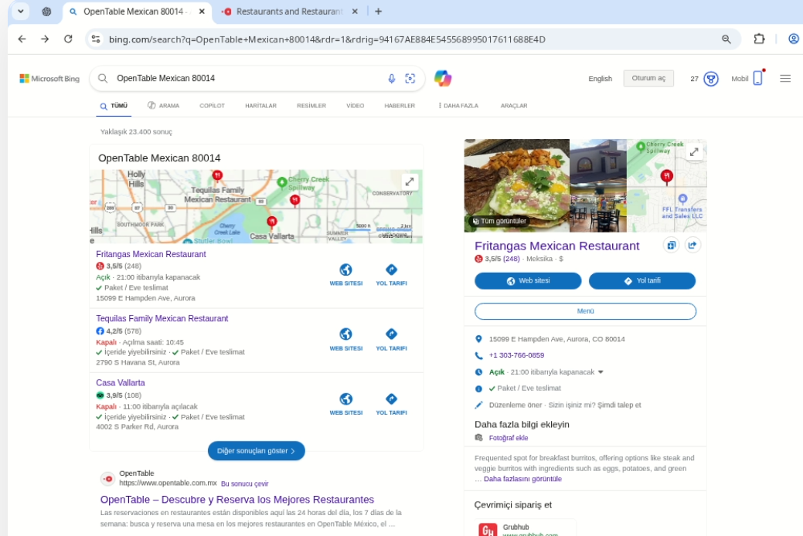Open the browser extensions puzzle icon
This screenshot has width=803, height=536.
coord(759,39)
